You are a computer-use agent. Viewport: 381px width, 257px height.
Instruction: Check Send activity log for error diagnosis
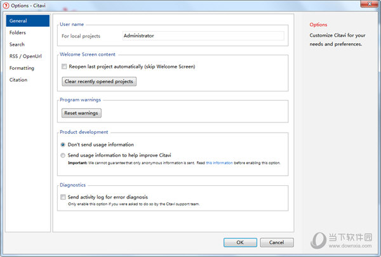click(63, 197)
